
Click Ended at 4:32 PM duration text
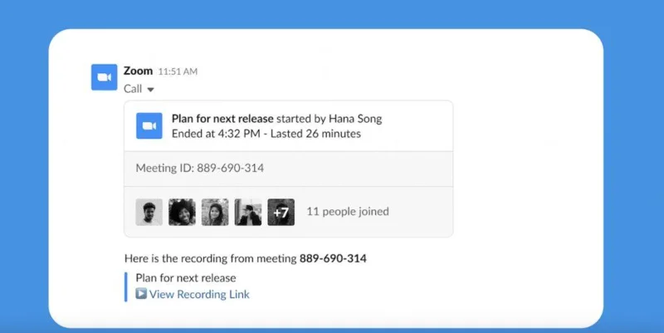point(266,134)
